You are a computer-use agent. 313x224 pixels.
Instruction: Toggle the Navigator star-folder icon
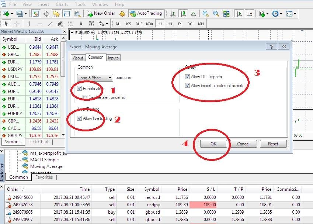point(56,14)
